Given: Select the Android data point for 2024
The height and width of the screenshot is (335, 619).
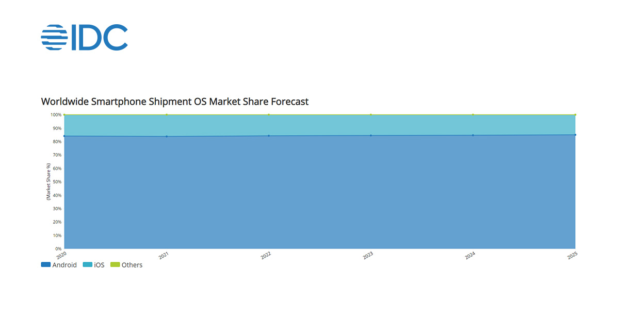Looking at the screenshot, I should [473, 136].
